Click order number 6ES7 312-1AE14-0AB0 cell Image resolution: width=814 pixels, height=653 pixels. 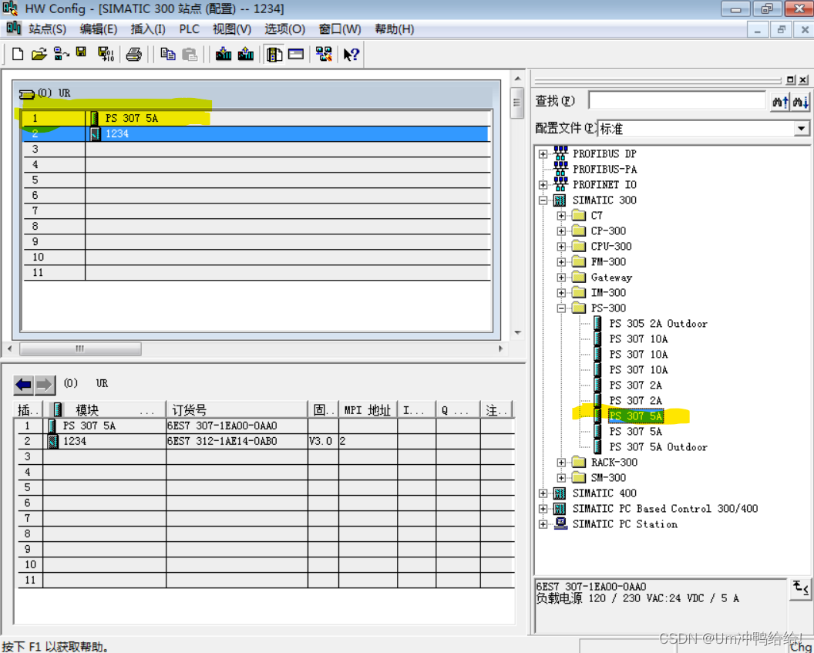pyautogui.click(x=237, y=441)
